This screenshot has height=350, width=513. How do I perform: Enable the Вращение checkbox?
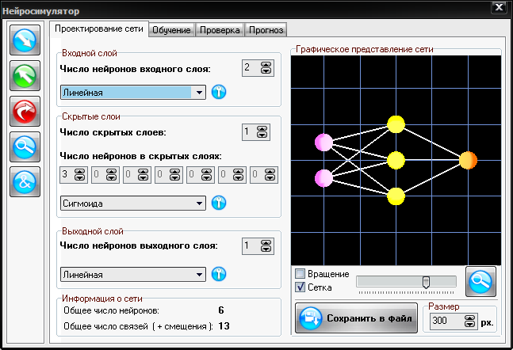301,274
